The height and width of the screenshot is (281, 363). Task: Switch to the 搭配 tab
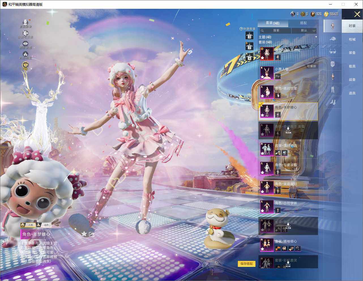[x=303, y=23]
